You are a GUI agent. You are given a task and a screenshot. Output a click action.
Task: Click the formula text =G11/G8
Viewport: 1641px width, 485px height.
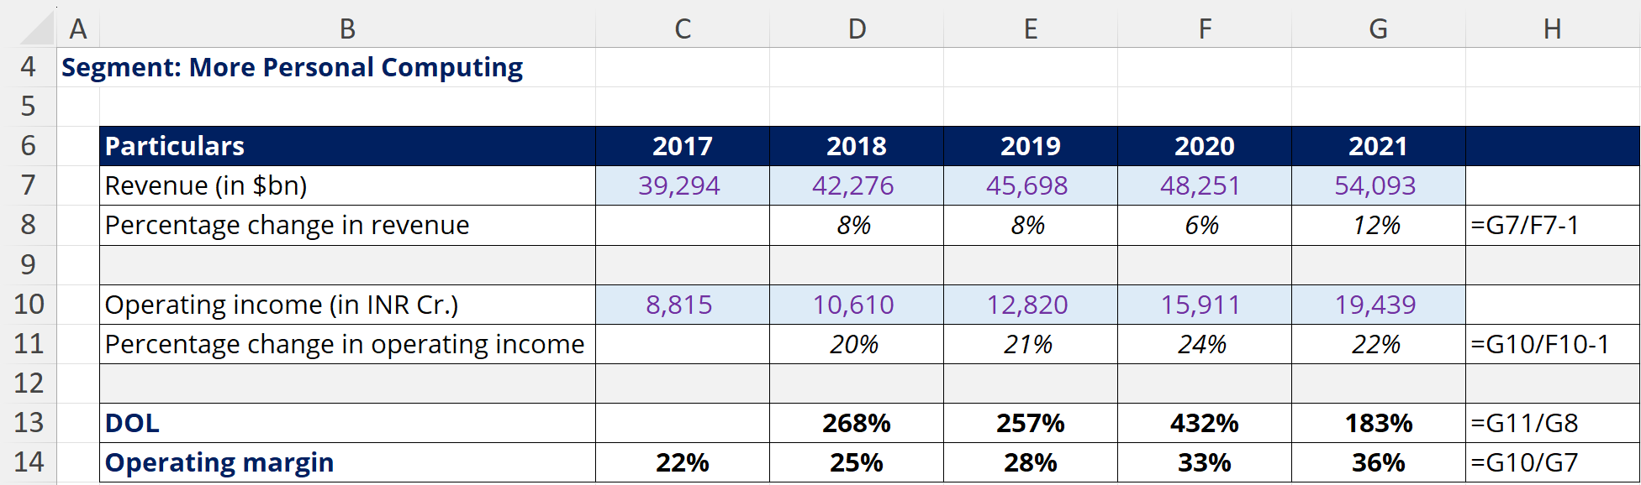click(x=1524, y=423)
